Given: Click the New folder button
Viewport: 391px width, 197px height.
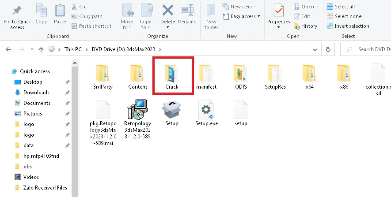Looking at the screenshot, I should pyautogui.click(x=211, y=16).
